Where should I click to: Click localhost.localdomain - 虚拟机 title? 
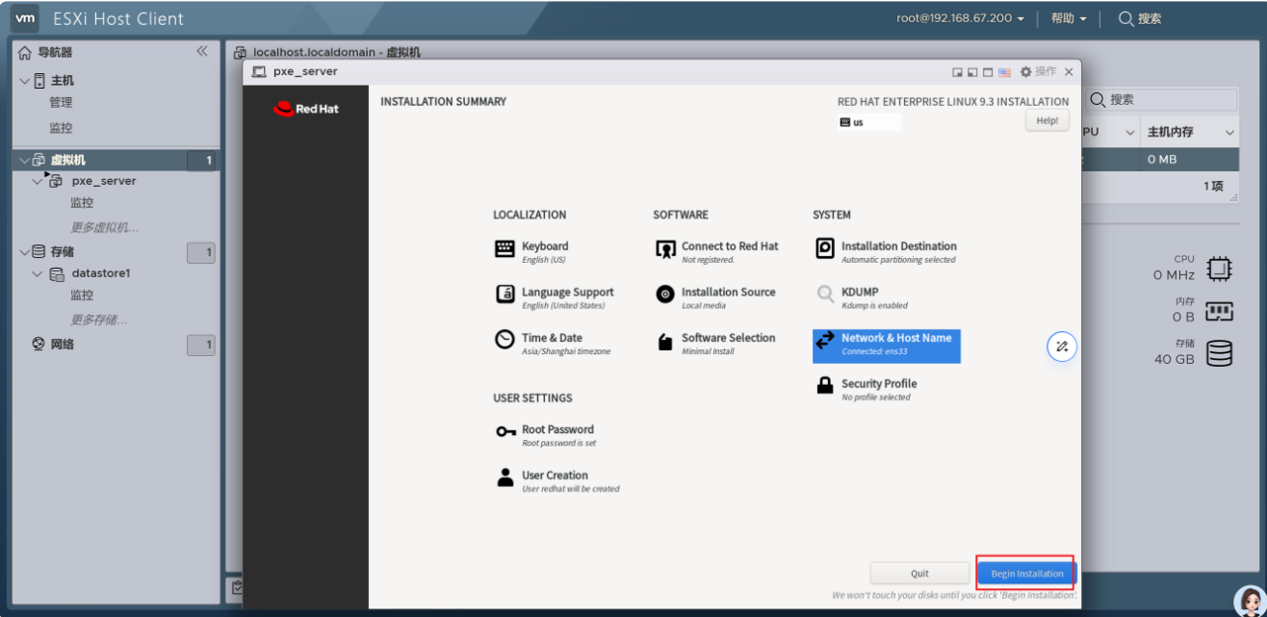coord(336,52)
